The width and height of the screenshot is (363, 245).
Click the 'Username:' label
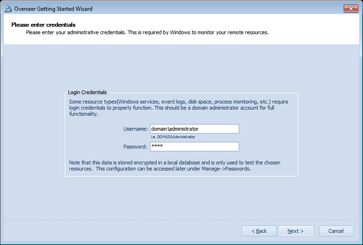click(136, 129)
